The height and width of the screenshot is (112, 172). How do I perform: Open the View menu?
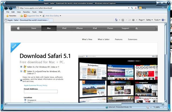19,12
